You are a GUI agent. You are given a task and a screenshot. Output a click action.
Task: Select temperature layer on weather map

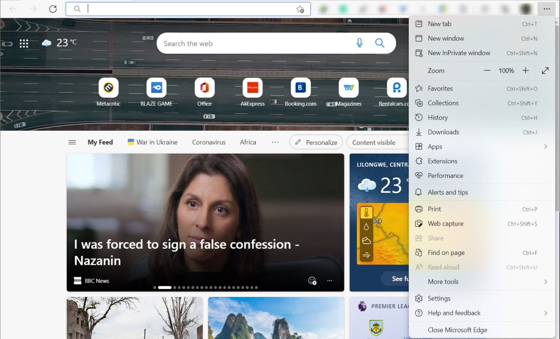(x=366, y=213)
